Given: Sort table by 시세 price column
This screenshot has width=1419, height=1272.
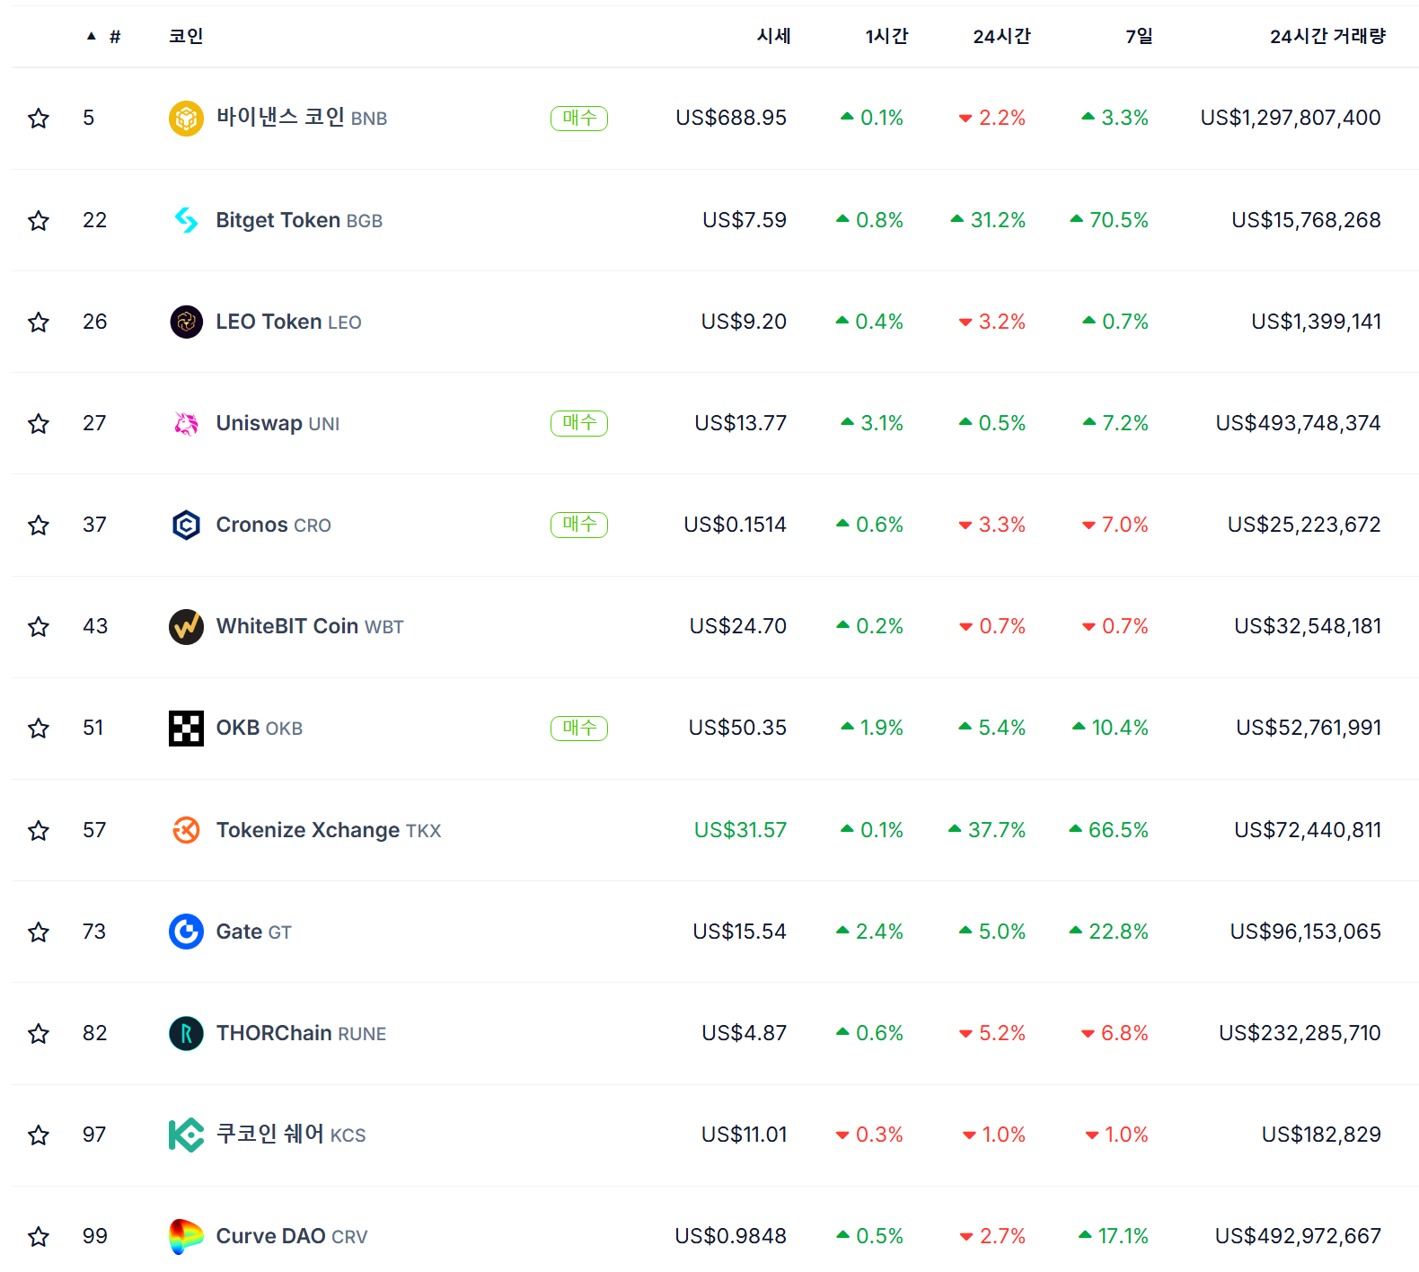Looking at the screenshot, I should (x=773, y=36).
